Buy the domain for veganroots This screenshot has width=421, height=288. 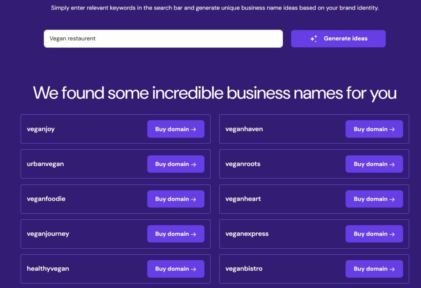point(374,164)
